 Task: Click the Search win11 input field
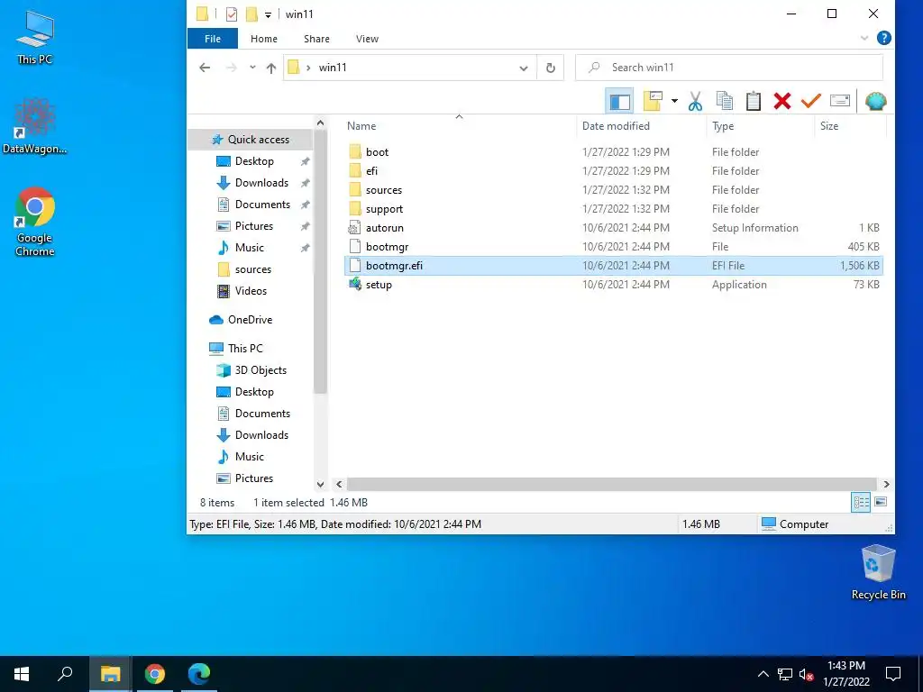click(728, 68)
